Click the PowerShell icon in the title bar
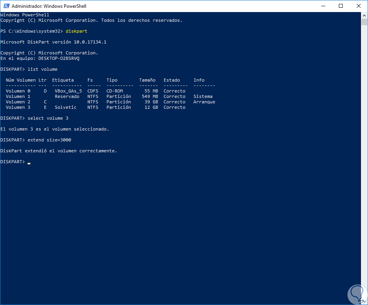The height and width of the screenshot is (305, 368). [x=6, y=6]
